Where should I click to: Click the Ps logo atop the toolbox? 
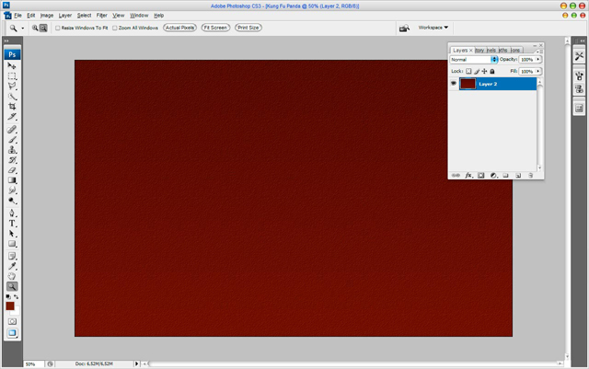click(x=12, y=54)
